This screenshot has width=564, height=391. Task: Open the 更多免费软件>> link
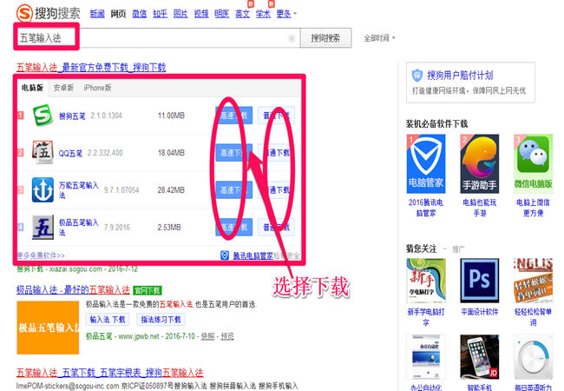pos(41,255)
